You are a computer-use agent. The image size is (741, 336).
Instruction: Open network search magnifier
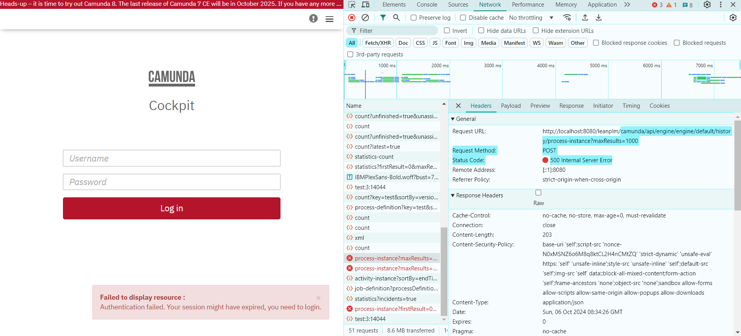pyautogui.click(x=396, y=17)
